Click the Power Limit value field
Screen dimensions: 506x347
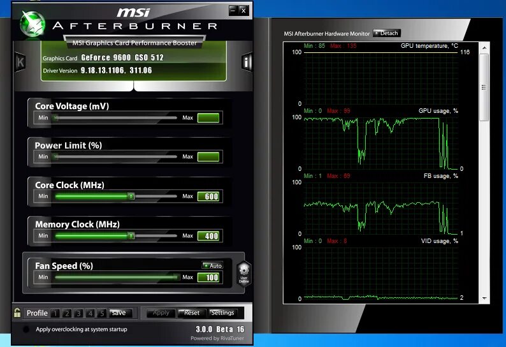(x=208, y=157)
